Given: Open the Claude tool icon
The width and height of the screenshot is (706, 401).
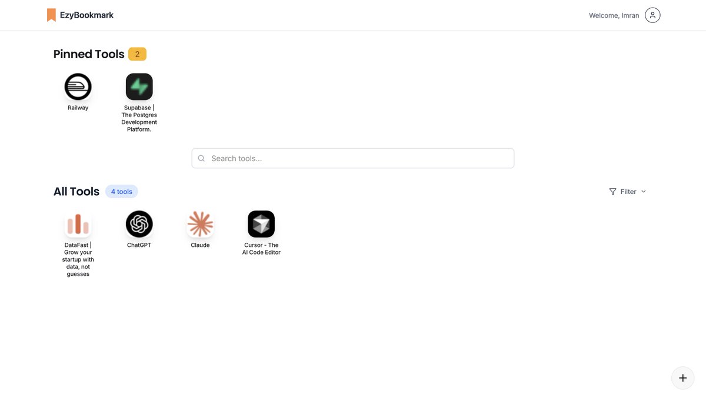Looking at the screenshot, I should click(x=200, y=224).
